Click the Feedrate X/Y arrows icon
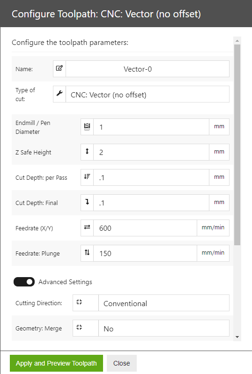The height and width of the screenshot is (374, 252). tap(87, 227)
